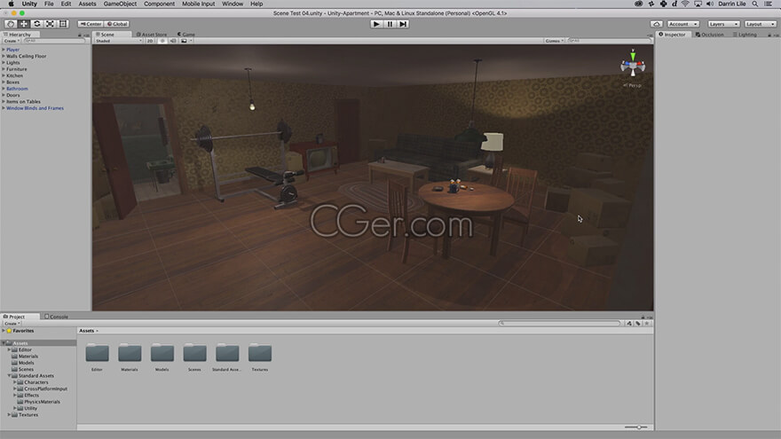
Task: Collapse the Standard Assets folder
Action: tap(9, 376)
